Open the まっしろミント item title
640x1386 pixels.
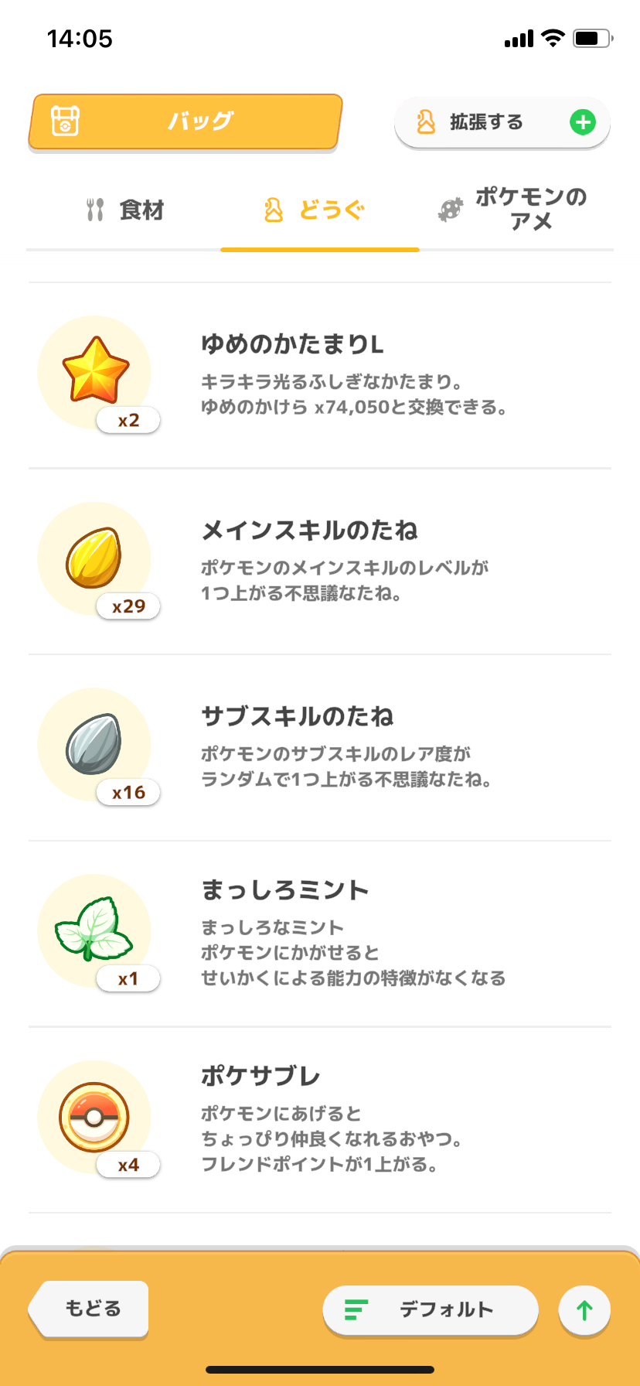click(x=284, y=890)
